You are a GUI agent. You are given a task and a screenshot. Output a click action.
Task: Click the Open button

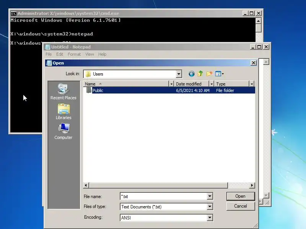[241, 196]
